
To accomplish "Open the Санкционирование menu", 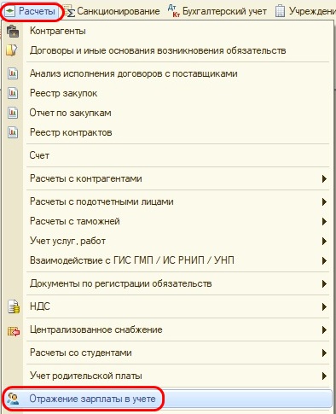I will tap(112, 11).
